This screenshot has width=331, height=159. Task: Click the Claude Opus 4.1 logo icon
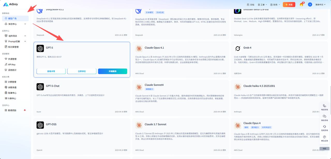pos(139,48)
